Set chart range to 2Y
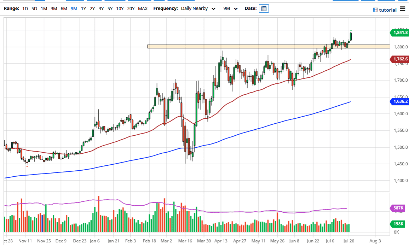Image resolution: width=409 pixels, height=247 pixels. [x=92, y=8]
